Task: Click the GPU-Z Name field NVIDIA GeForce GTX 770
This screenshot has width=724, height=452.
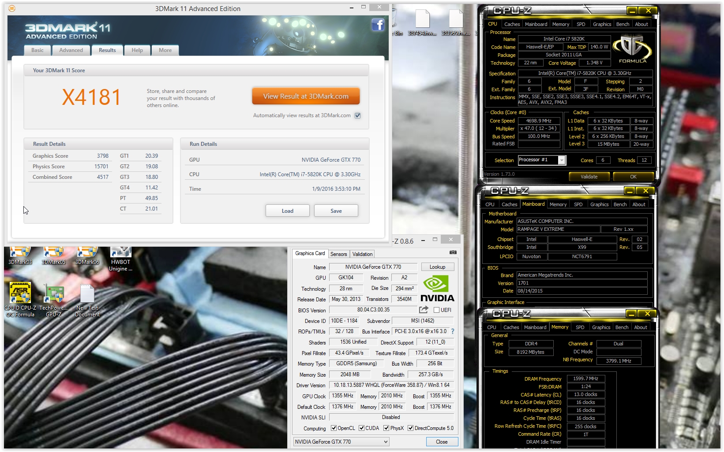Action: point(373,267)
